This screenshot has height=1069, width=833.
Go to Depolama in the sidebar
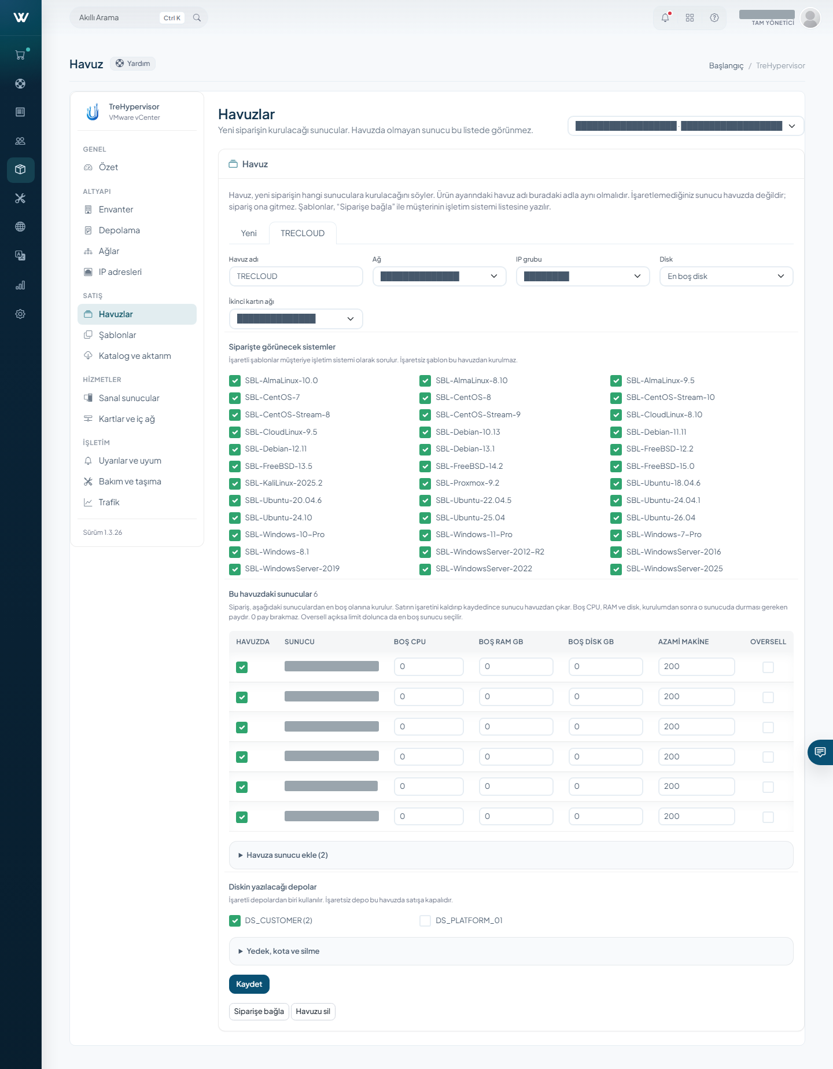(137, 230)
